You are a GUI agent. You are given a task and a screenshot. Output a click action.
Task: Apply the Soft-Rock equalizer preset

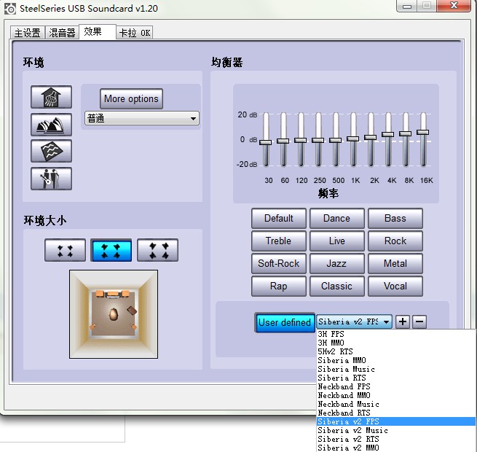click(279, 263)
